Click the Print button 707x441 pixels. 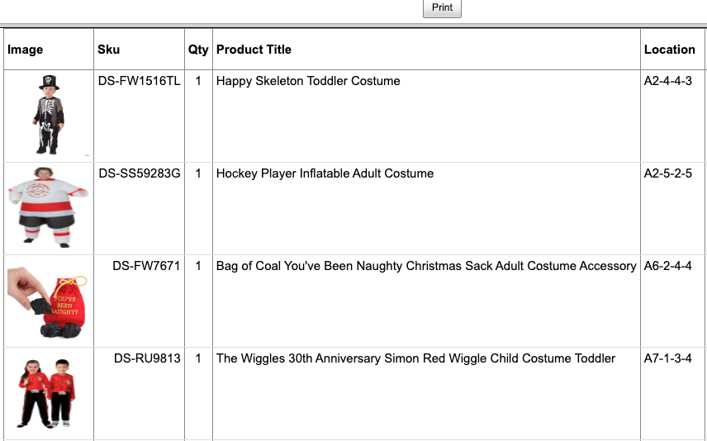(442, 8)
